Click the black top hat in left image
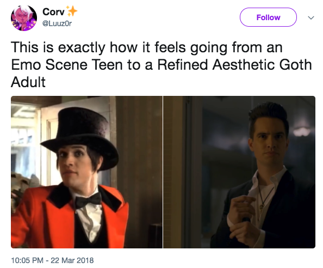 point(80,137)
